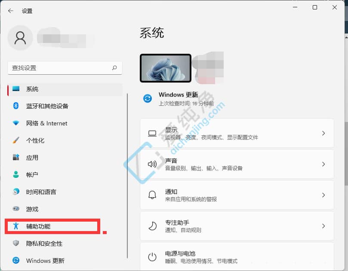
Task: Click the 通知 bell icon
Action: (152, 195)
